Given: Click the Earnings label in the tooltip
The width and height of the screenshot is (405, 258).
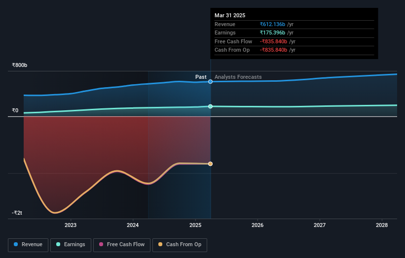Looking at the screenshot, I should click(225, 32).
